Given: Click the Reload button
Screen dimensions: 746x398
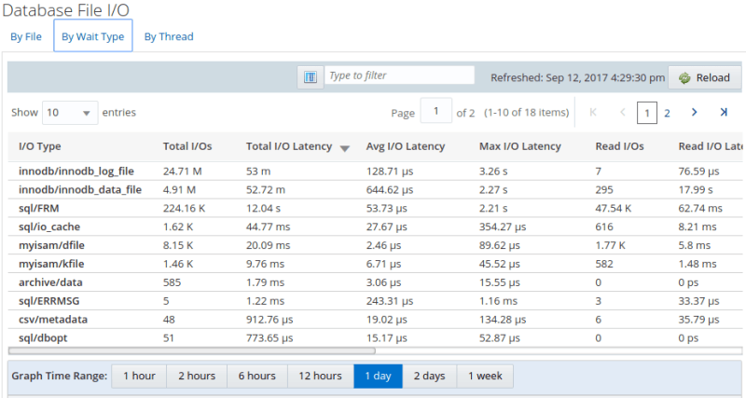Looking at the screenshot, I should 704,77.
